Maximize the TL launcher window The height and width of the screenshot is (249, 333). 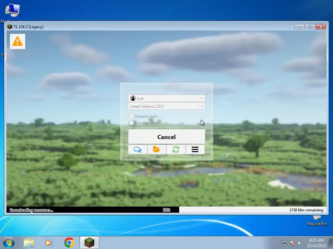[x=310, y=27]
